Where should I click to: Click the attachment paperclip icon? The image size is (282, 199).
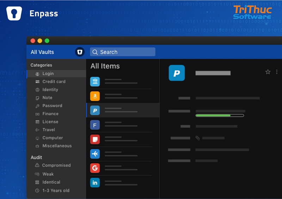pyautogui.click(x=197, y=138)
